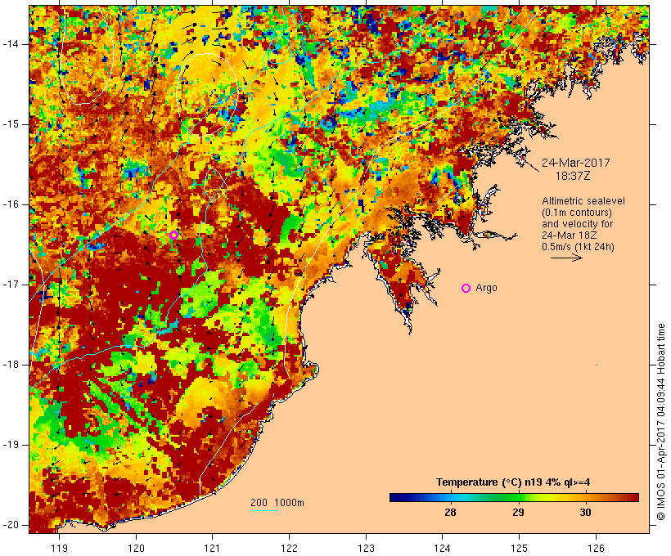Click the magenta Argo circle in the legend
Screen dimensions: 671x556
466,289
